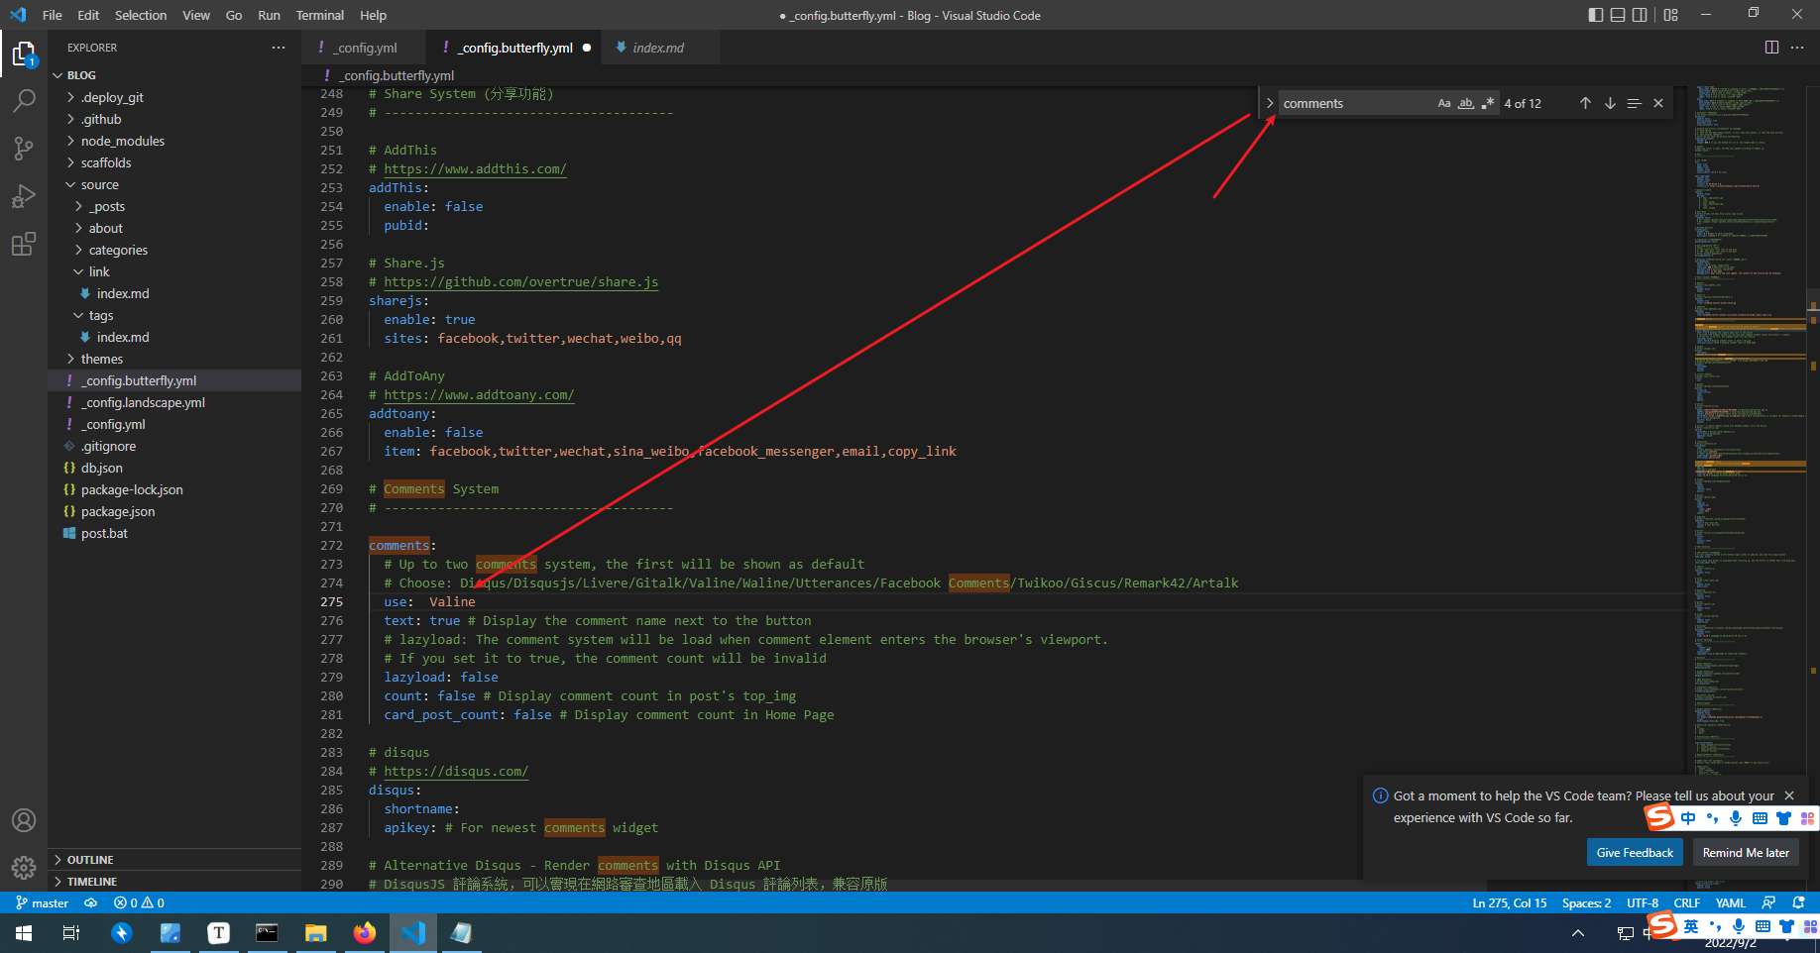Open the Help menu
The image size is (1820, 953).
(373, 15)
